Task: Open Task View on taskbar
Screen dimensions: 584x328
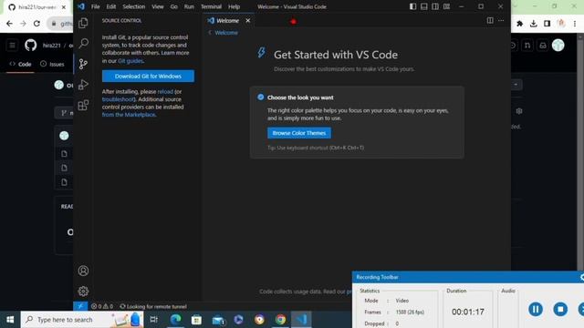Action: pos(153,320)
